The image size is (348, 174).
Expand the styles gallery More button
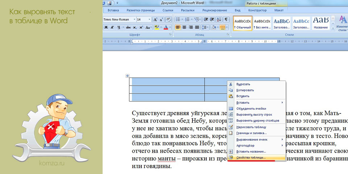333,28
